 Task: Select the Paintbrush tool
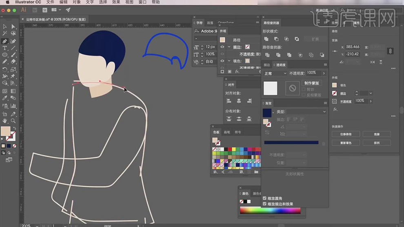[x=13, y=55]
